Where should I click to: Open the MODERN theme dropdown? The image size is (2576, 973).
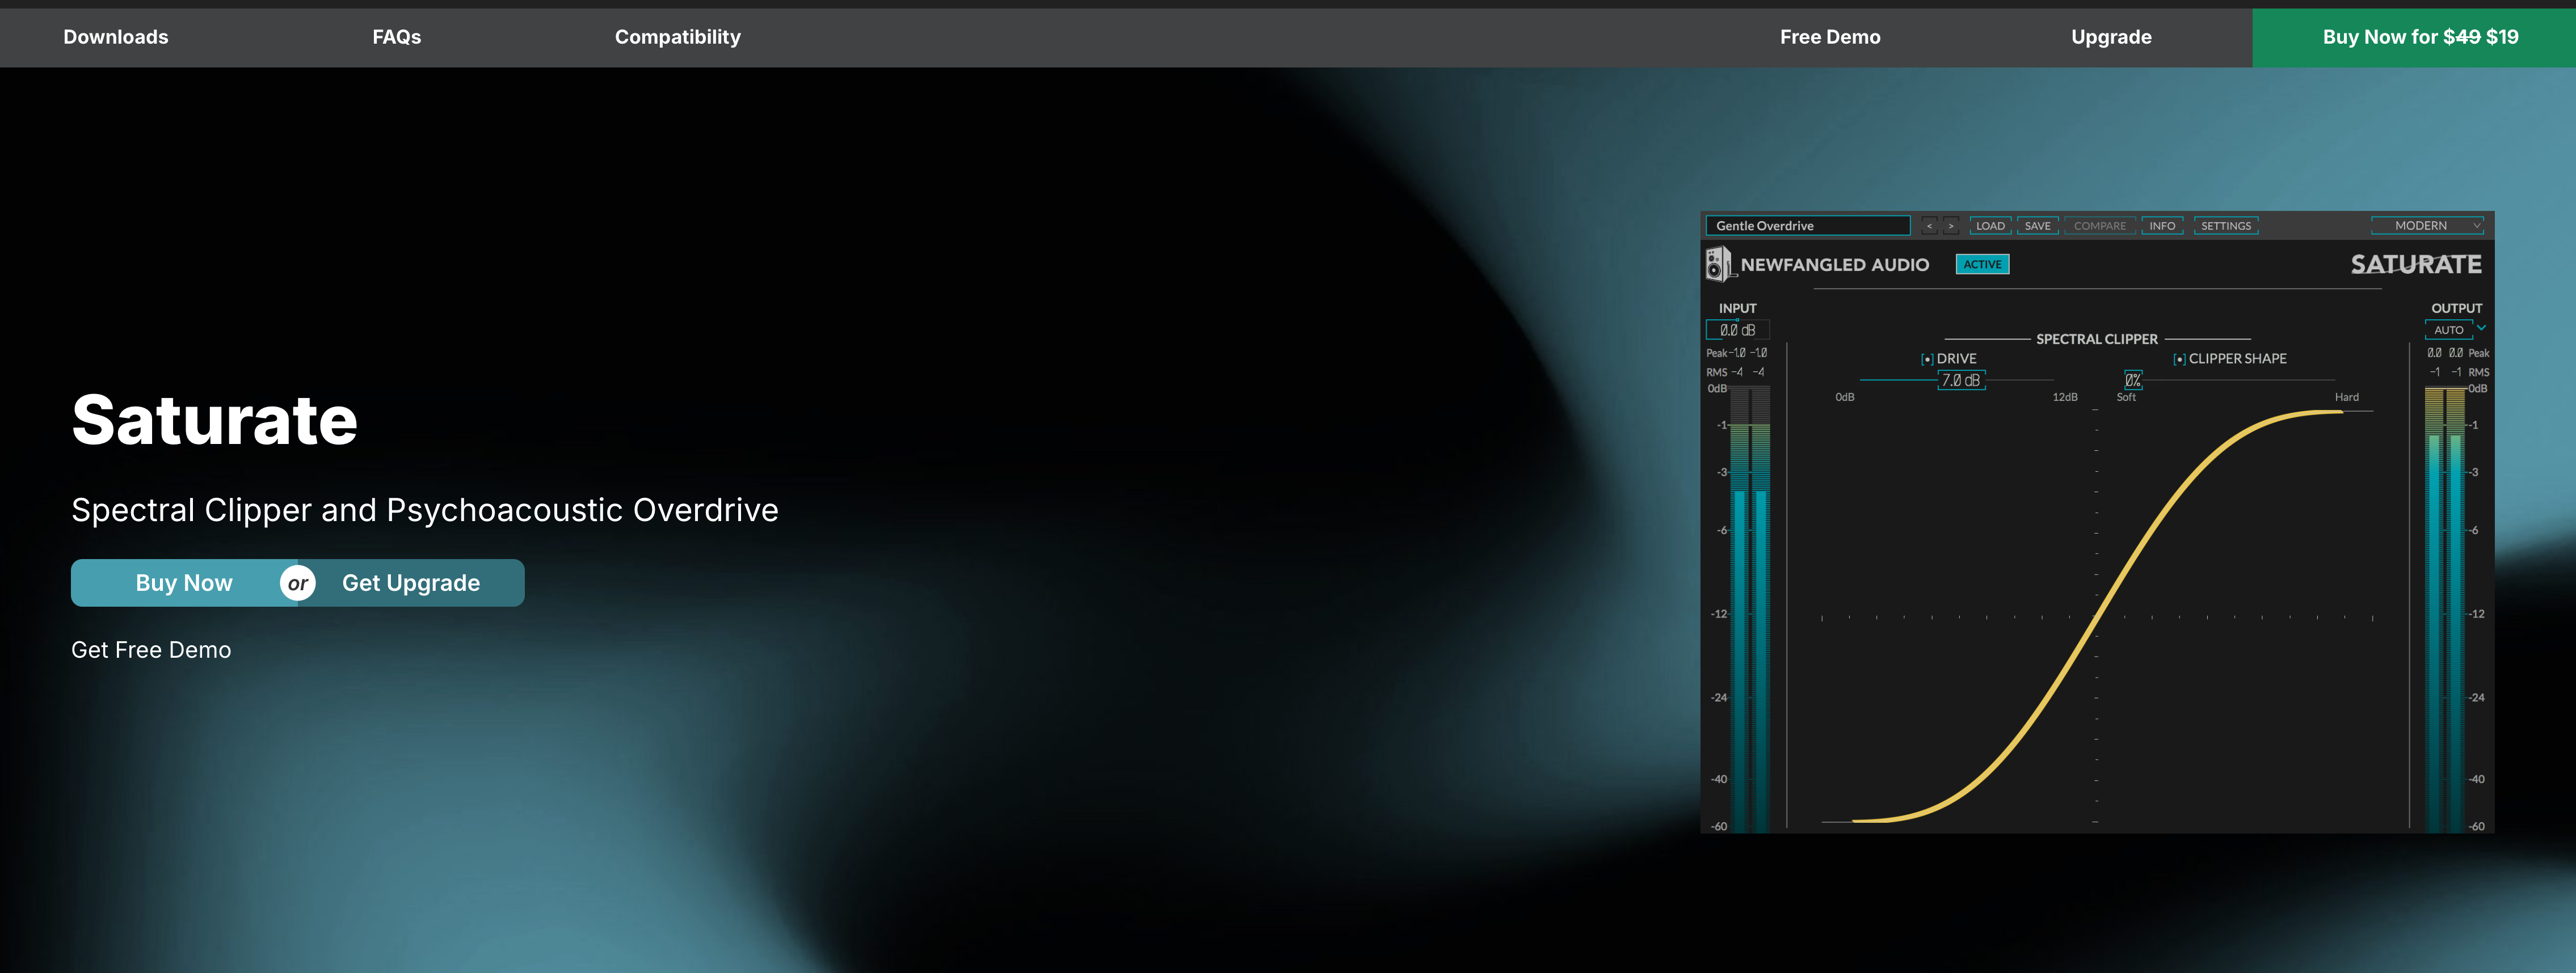(x=2427, y=226)
